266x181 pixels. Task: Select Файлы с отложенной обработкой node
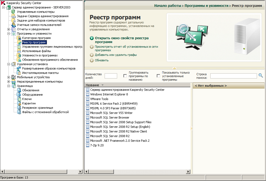pos(45,112)
